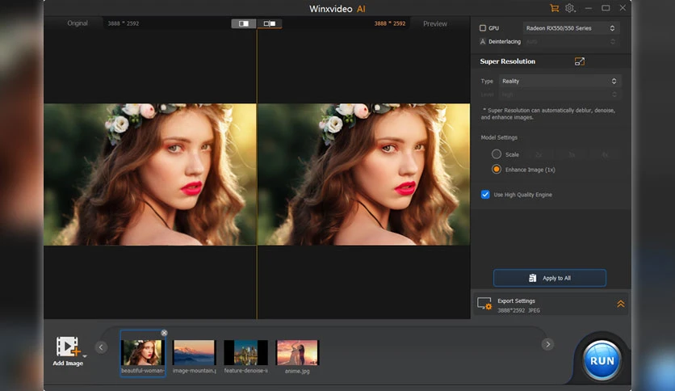Remove the beautiful-woman image from list
The width and height of the screenshot is (675, 391).
[164, 333]
